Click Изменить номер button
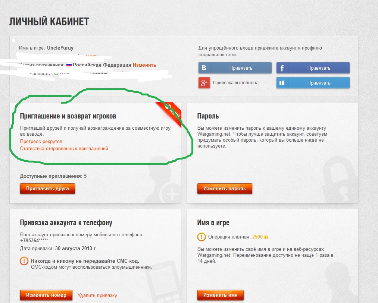Screen dimensions: 378x303 coord(46,295)
